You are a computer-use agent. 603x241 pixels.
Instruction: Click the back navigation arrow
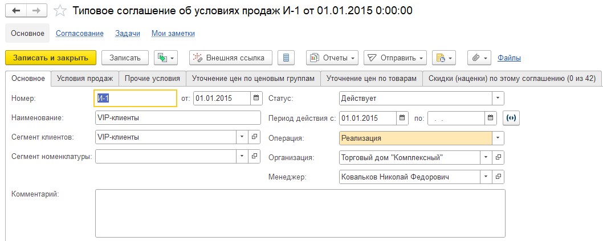15,11
